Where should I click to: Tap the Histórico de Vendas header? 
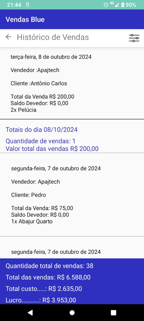53,37
